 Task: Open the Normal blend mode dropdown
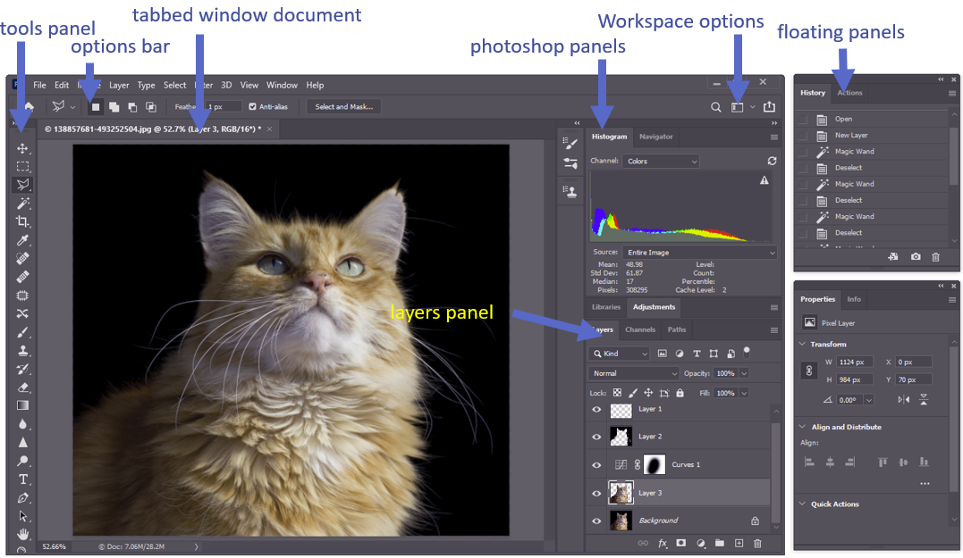pos(633,373)
